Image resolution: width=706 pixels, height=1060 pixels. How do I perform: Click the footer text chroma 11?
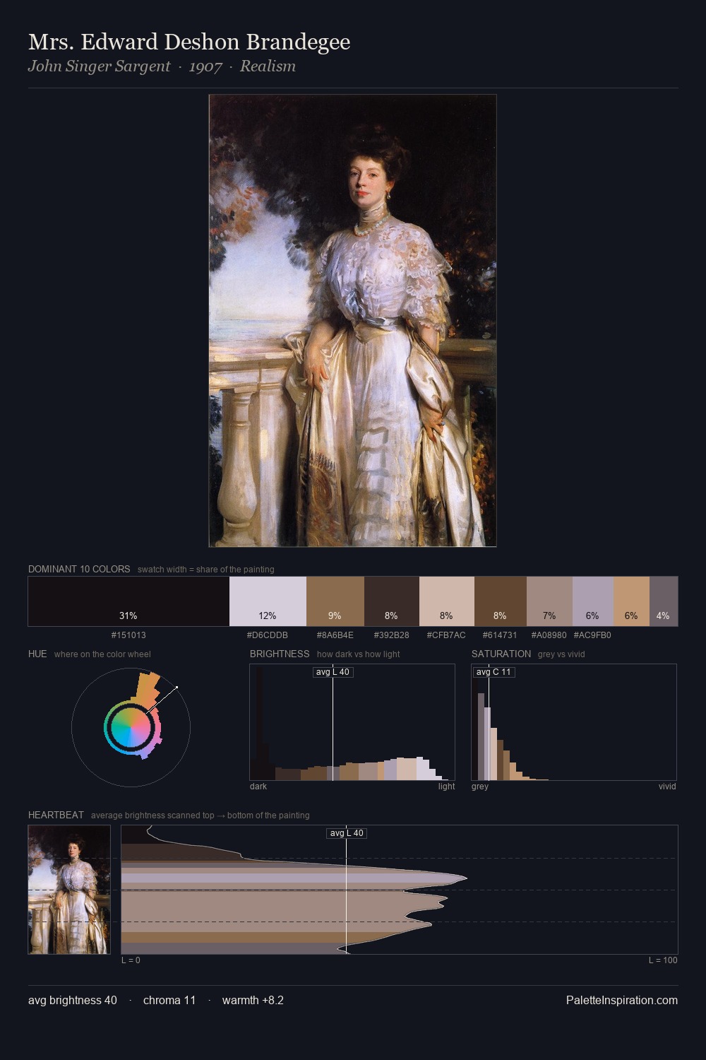[x=169, y=1000]
